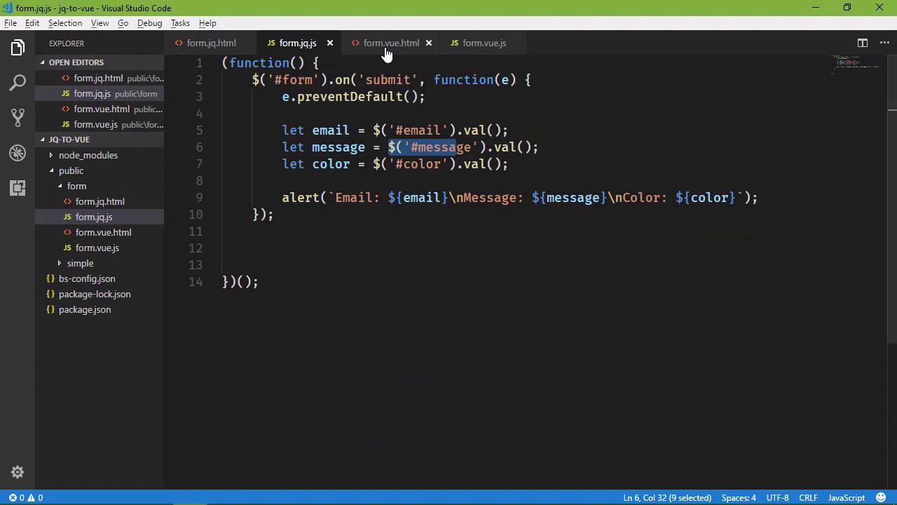897x505 pixels.
Task: Close the form.vue.html editor tab
Action: coord(429,43)
